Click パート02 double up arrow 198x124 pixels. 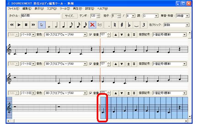128,64
